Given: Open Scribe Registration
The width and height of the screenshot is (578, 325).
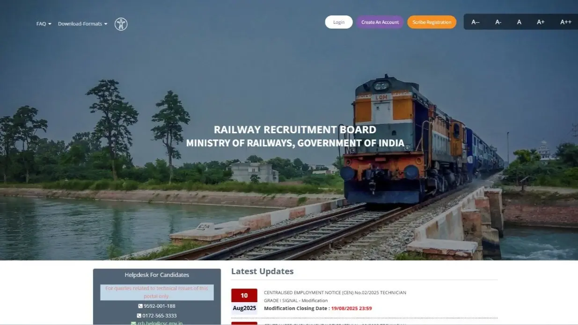Looking at the screenshot, I should click(x=432, y=22).
